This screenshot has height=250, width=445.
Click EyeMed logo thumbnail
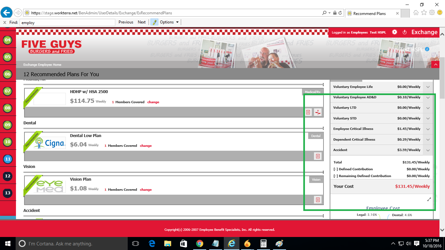pos(50,186)
